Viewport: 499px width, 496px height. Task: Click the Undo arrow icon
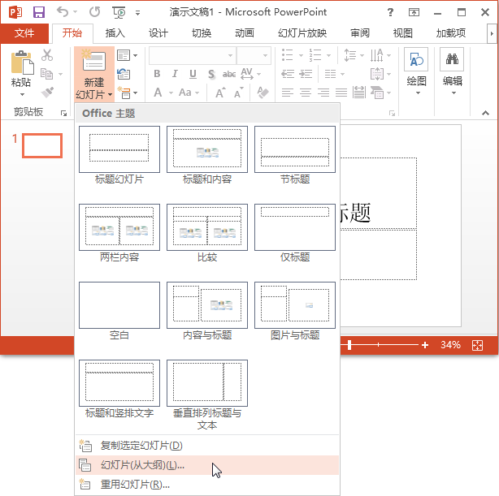pos(63,12)
